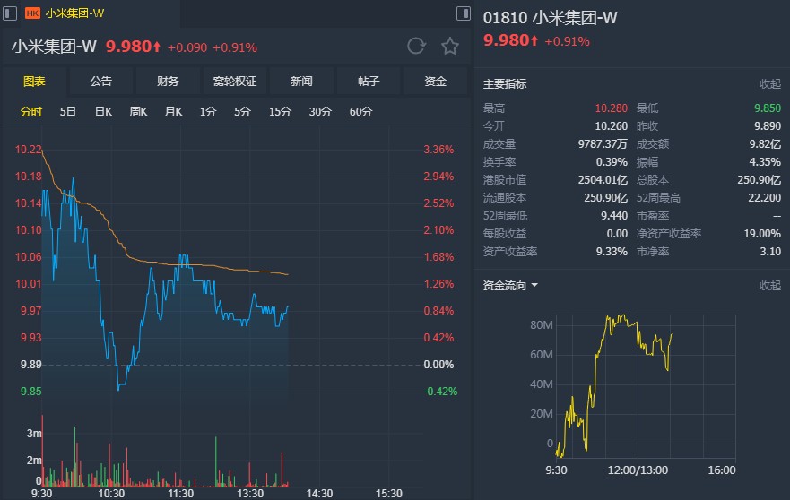Switch chart to 日K view
790x500 pixels.
pyautogui.click(x=103, y=112)
